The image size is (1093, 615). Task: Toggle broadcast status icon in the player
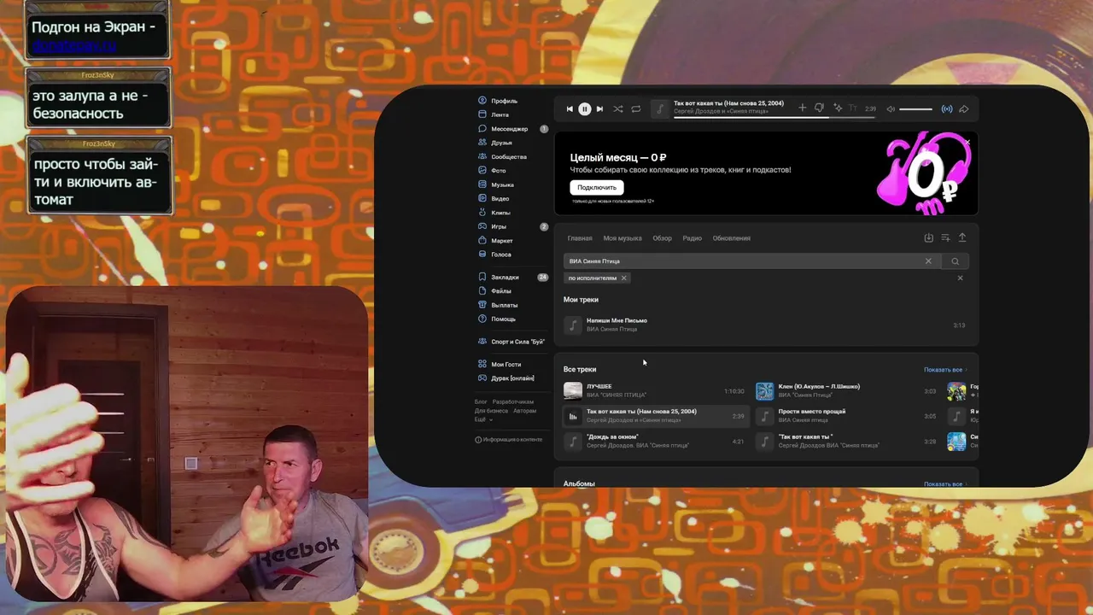(946, 109)
